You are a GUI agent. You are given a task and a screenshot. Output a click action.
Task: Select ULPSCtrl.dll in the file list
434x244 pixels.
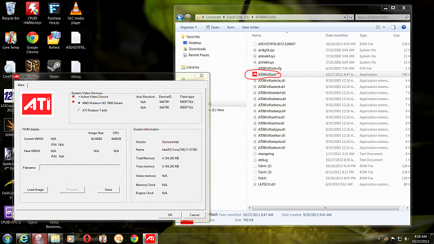[x=266, y=184]
